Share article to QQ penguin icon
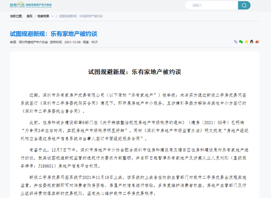The width and height of the screenshot is (271, 198). 252,42
